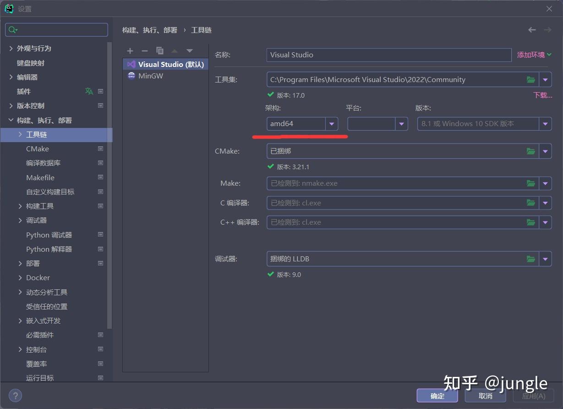This screenshot has width=563, height=409.
Task: Remove the selected toolchain with minus icon
Action: [x=145, y=50]
